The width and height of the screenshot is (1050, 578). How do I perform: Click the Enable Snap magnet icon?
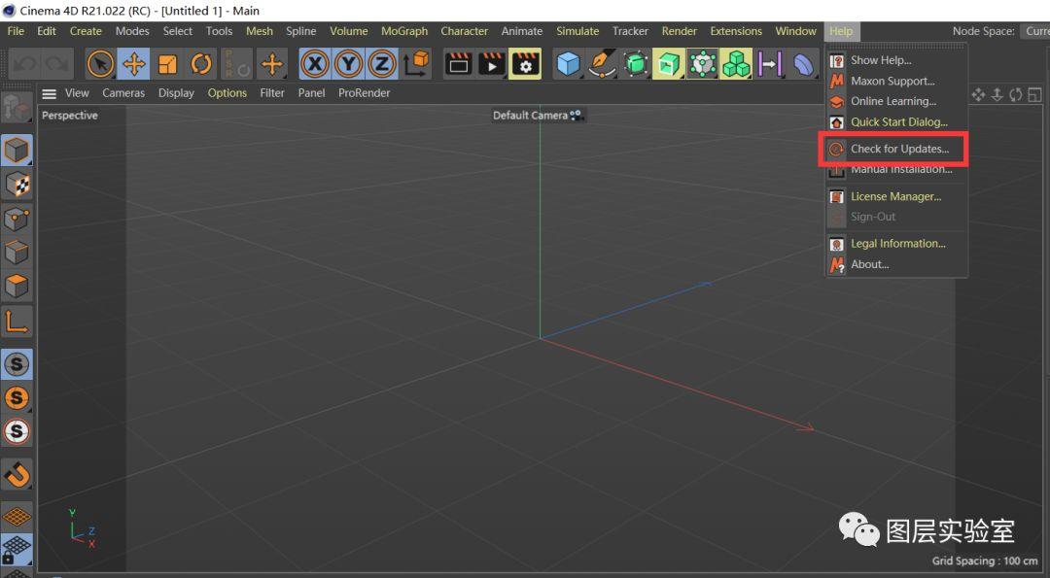pyautogui.click(x=17, y=475)
